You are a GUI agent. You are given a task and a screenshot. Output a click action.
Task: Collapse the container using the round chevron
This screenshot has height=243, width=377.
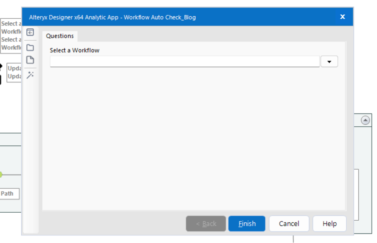[x=365, y=120]
